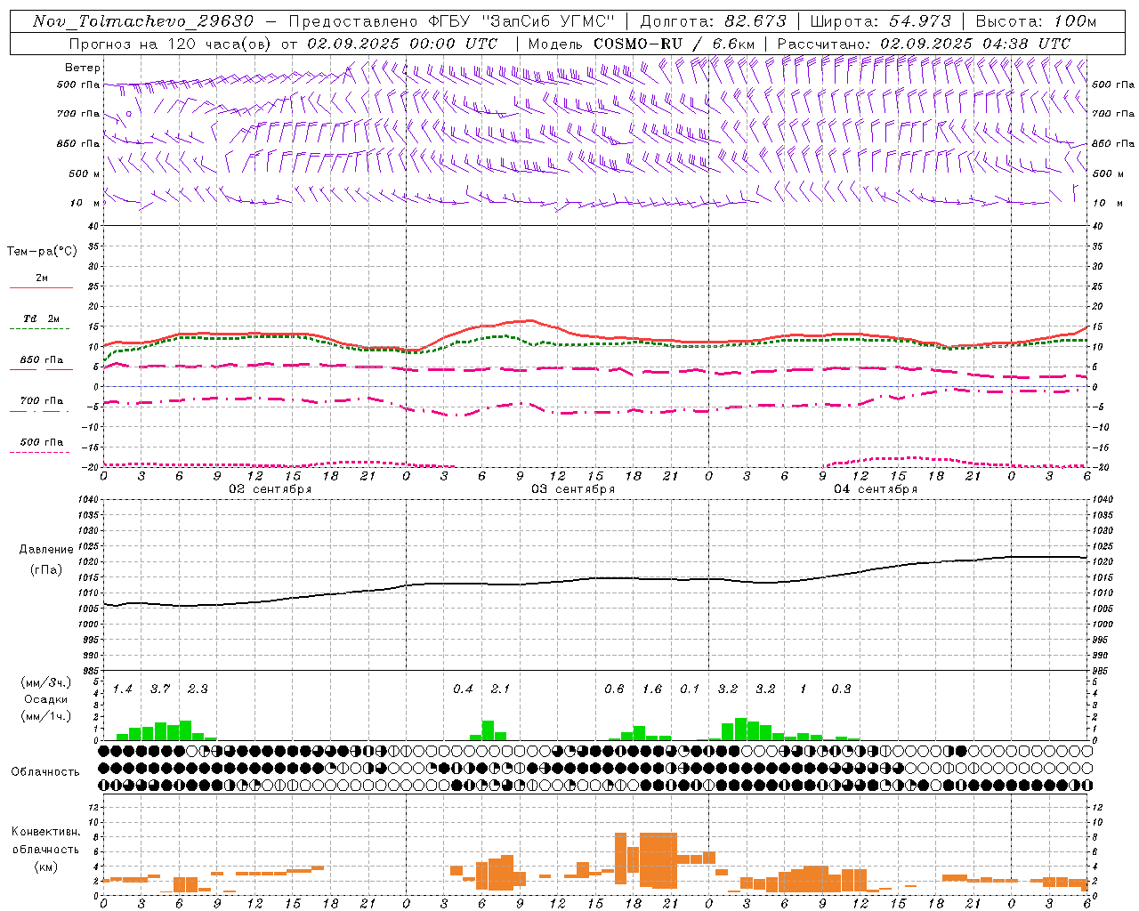The height and width of the screenshot is (911, 1139).
Task: Click the "04 сентября" date label
Action: click(x=876, y=489)
